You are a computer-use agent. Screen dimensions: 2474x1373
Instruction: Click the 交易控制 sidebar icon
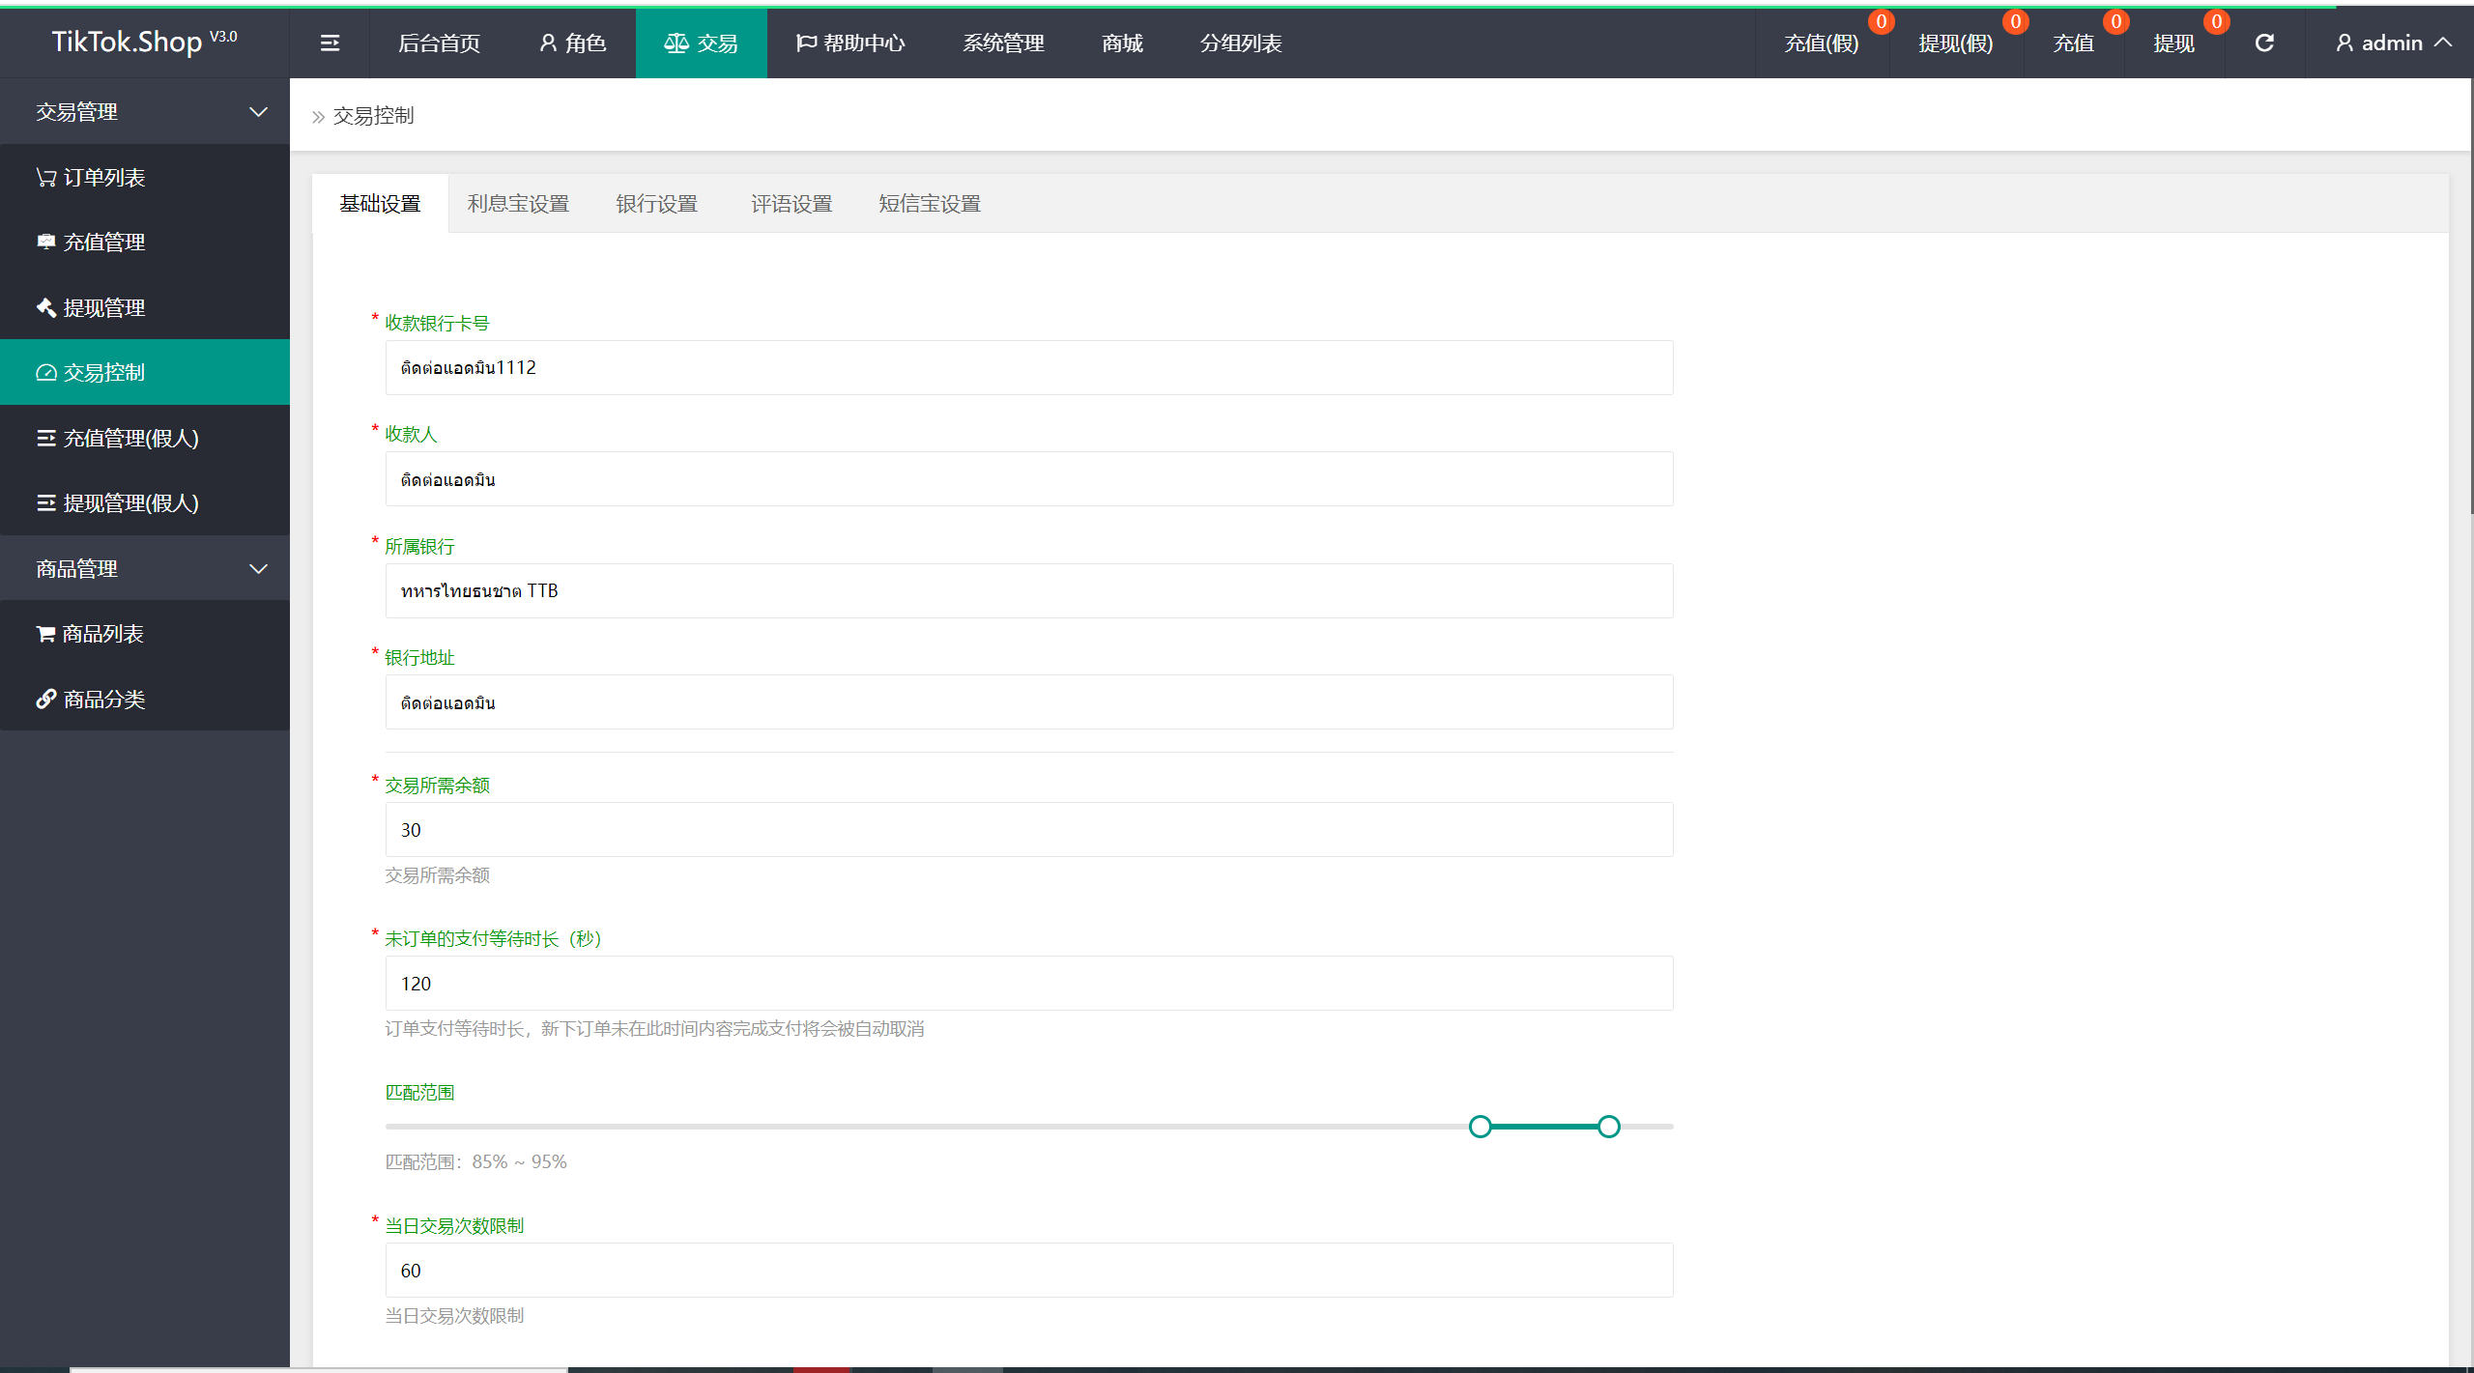click(x=45, y=372)
